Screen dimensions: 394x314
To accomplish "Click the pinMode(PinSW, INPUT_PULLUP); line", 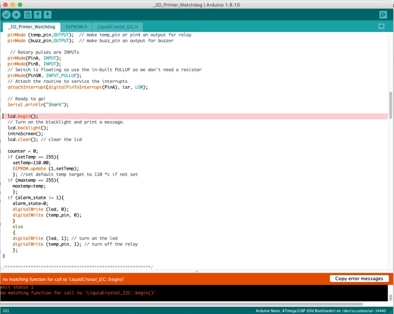I will click(45, 76).
